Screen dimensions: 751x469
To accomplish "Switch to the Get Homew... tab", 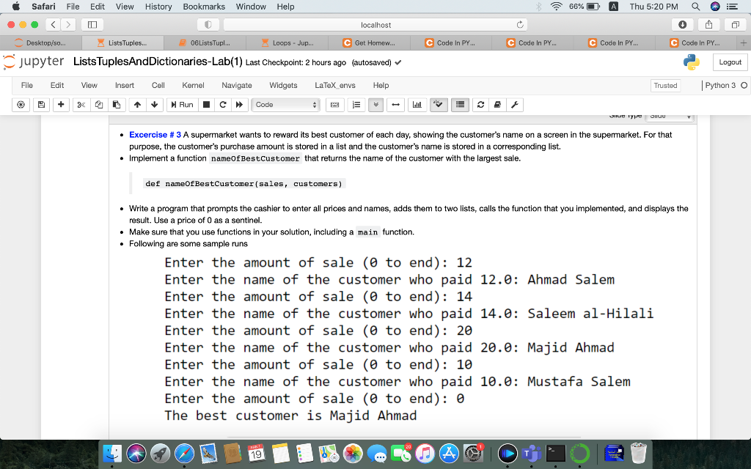I will (x=369, y=43).
